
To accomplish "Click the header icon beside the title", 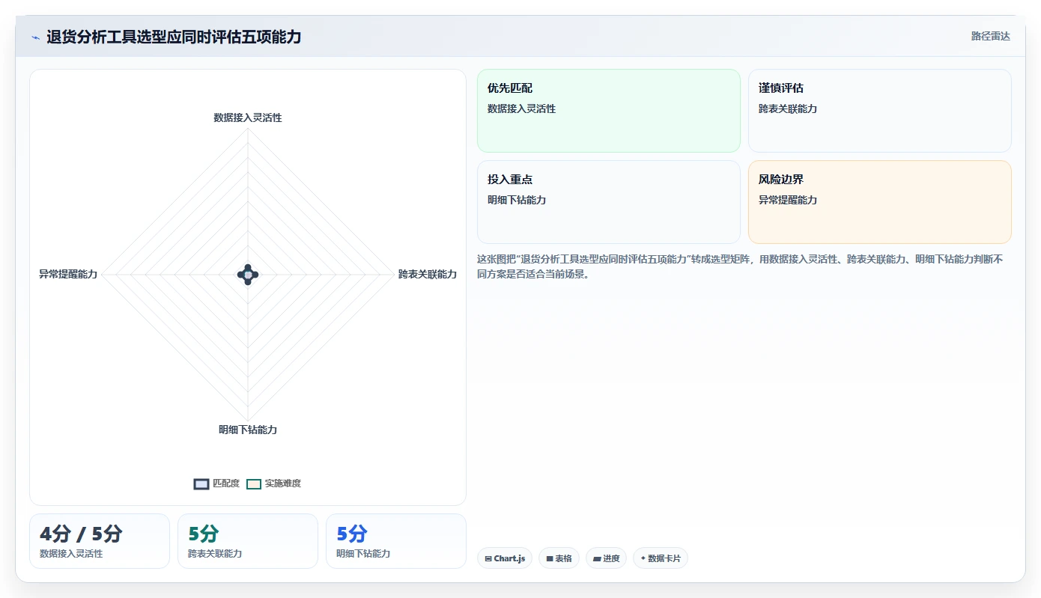I will pos(35,37).
